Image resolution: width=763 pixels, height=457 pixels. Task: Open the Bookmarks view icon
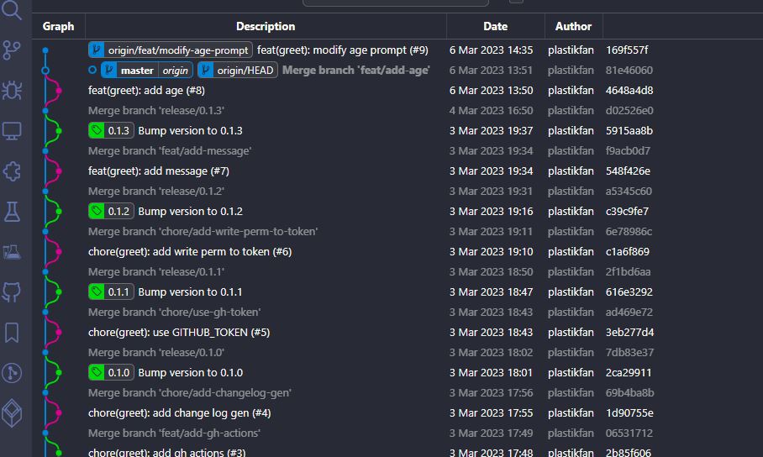click(12, 333)
